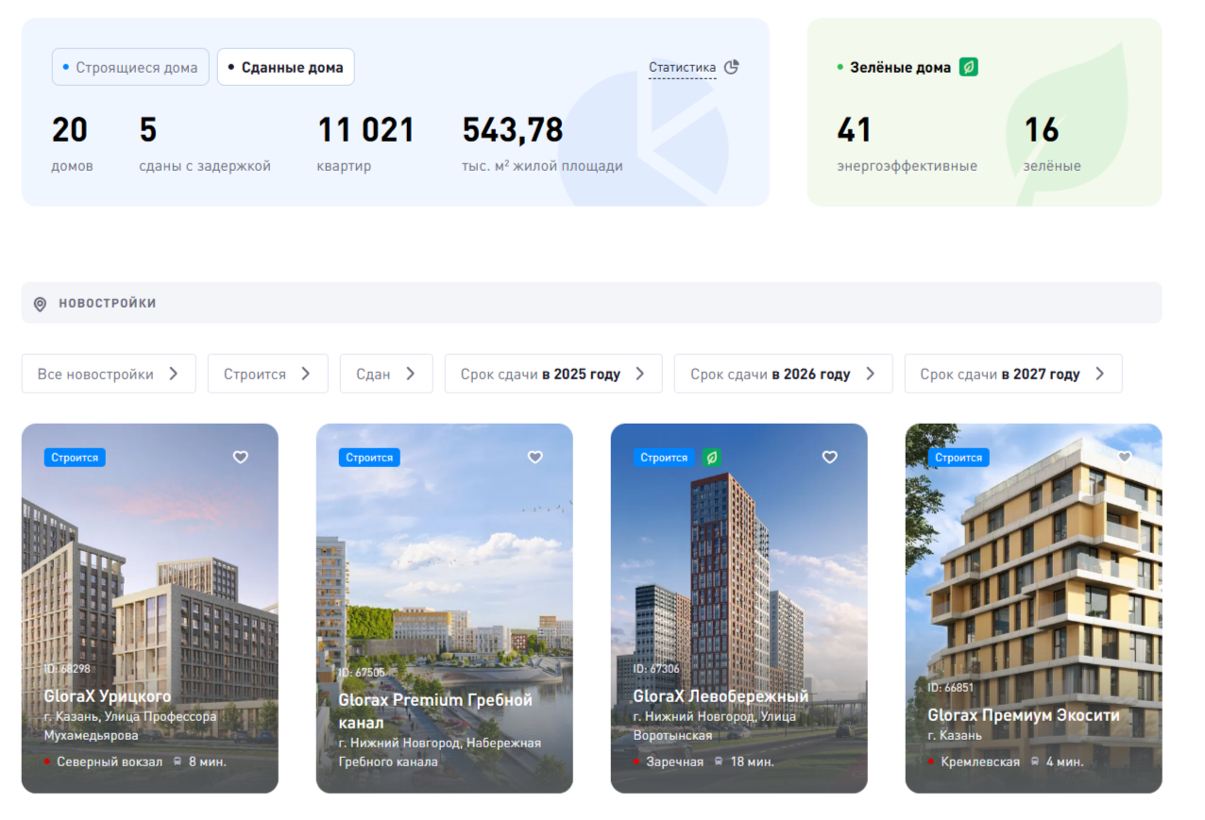Screen dimensions: 1205x820
Task: Switch to the Сданные дома tab
Action: coord(285,67)
